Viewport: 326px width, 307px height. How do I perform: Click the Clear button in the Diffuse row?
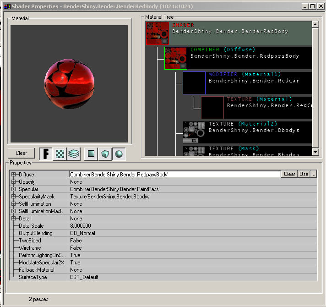pos(289,174)
